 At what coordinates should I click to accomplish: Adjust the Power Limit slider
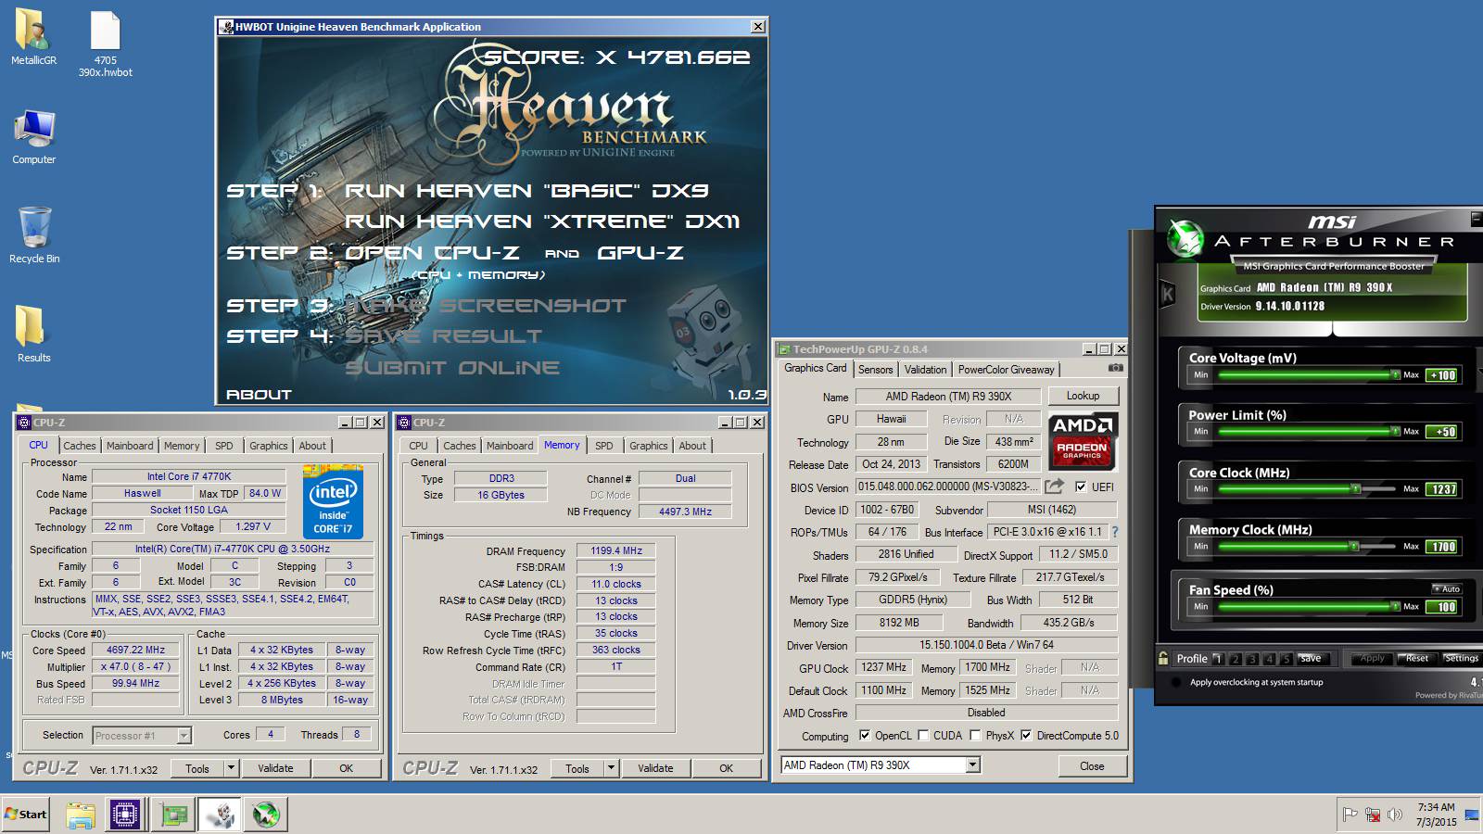point(1309,431)
